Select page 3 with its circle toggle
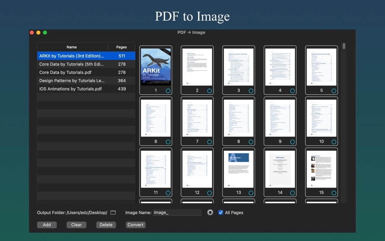The height and width of the screenshot is (241, 385). click(251, 91)
